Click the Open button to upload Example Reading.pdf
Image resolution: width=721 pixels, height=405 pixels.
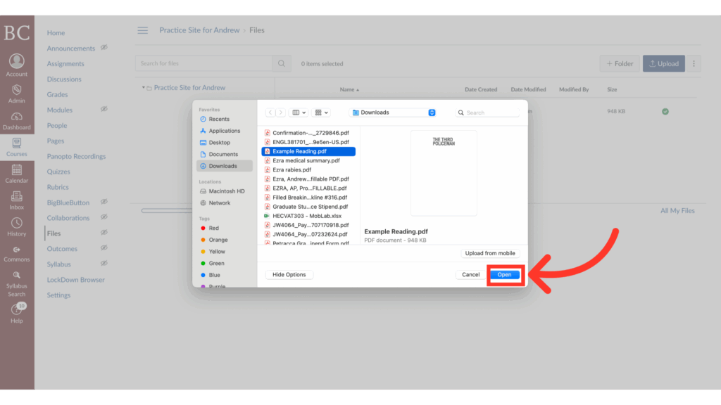(505, 274)
